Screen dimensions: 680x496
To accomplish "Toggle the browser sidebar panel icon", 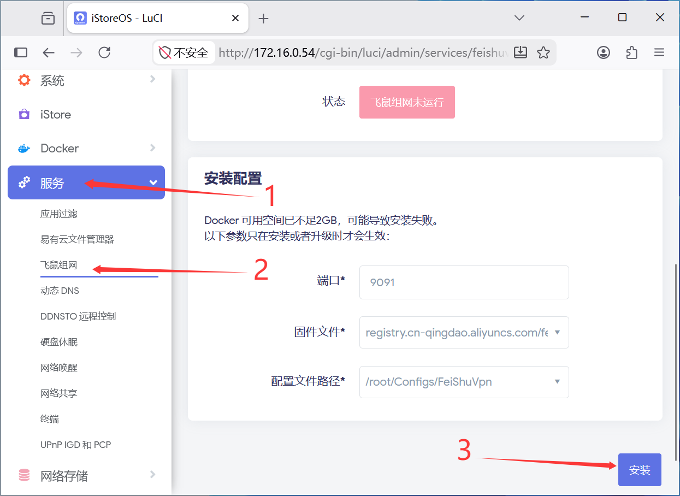I will click(x=21, y=52).
